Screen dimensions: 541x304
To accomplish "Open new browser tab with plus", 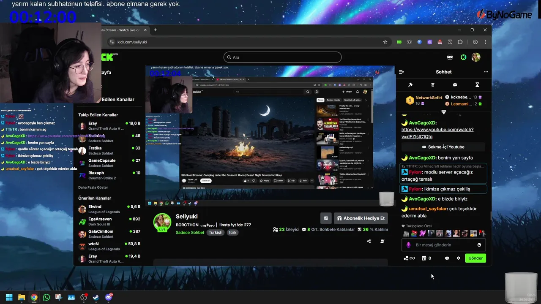I will point(155,30).
